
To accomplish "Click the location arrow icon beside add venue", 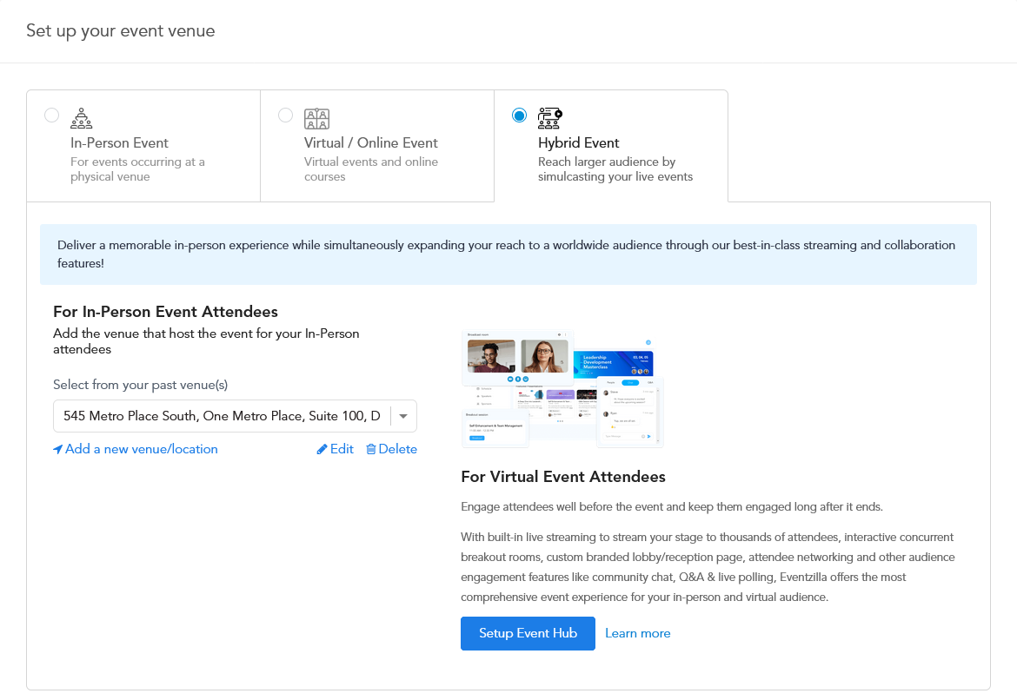I will [x=58, y=449].
